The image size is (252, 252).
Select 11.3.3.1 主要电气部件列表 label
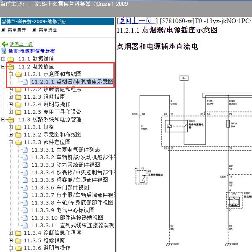click(x=66, y=150)
